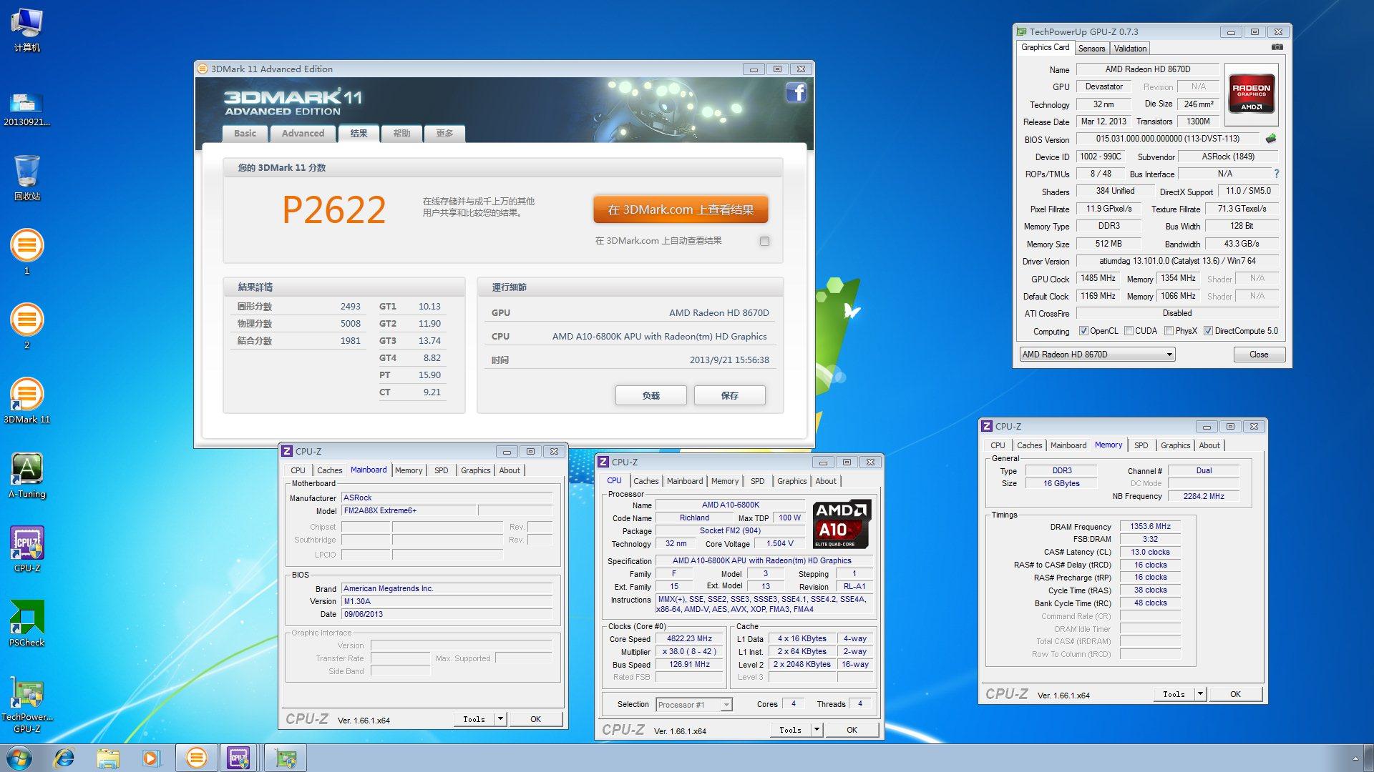Show hidden system tray icons
The image size is (1374, 772).
[1355, 758]
